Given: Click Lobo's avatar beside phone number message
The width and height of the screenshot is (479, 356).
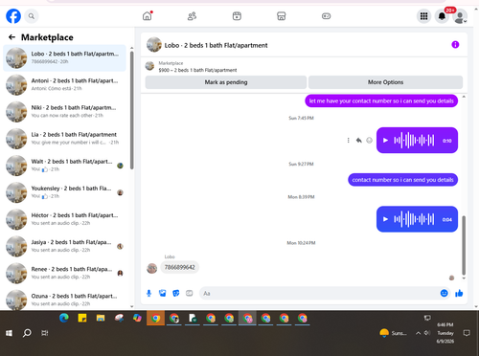Looking at the screenshot, I should 151,268.
